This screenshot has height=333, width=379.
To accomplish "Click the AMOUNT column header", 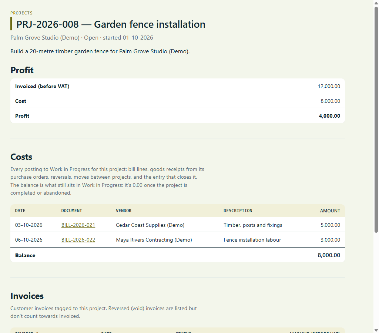I will coord(330,211).
